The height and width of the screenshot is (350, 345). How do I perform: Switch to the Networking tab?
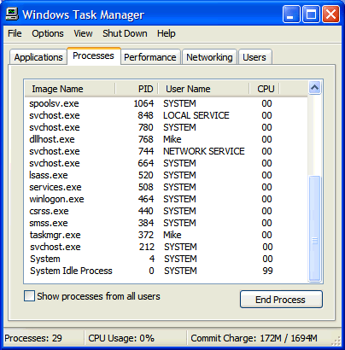point(209,57)
